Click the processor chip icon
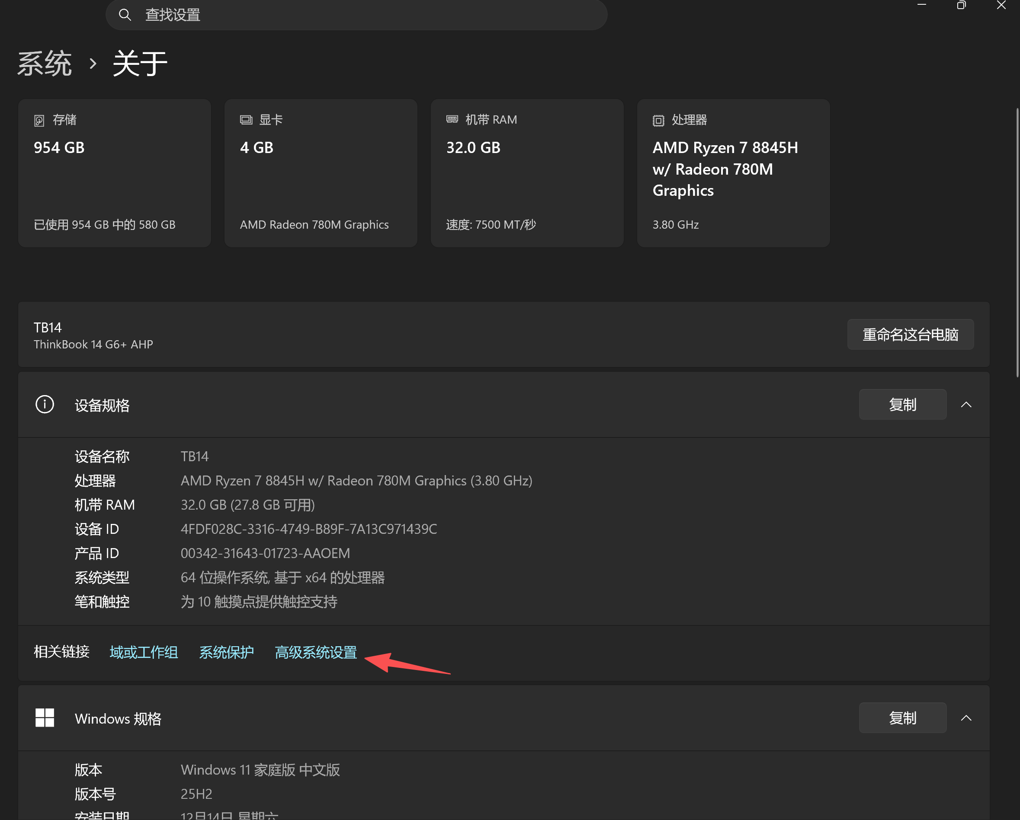 (x=658, y=121)
